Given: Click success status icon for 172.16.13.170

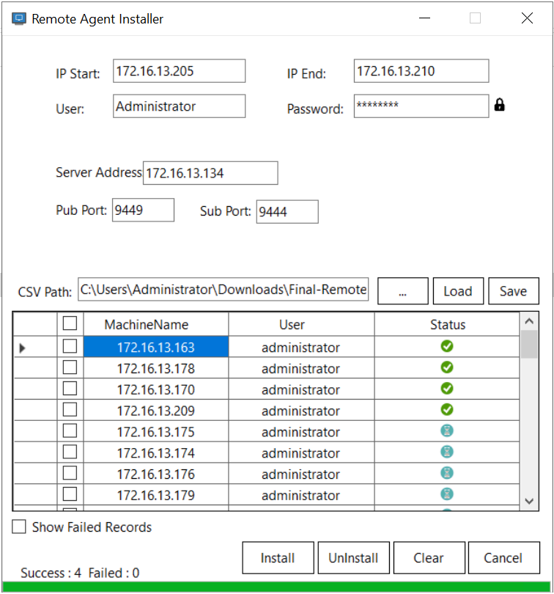Looking at the screenshot, I should click(x=447, y=389).
